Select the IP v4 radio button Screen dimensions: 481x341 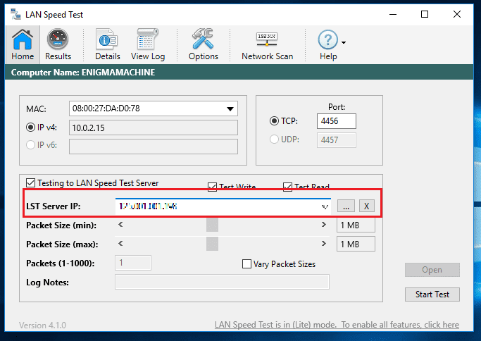point(30,127)
